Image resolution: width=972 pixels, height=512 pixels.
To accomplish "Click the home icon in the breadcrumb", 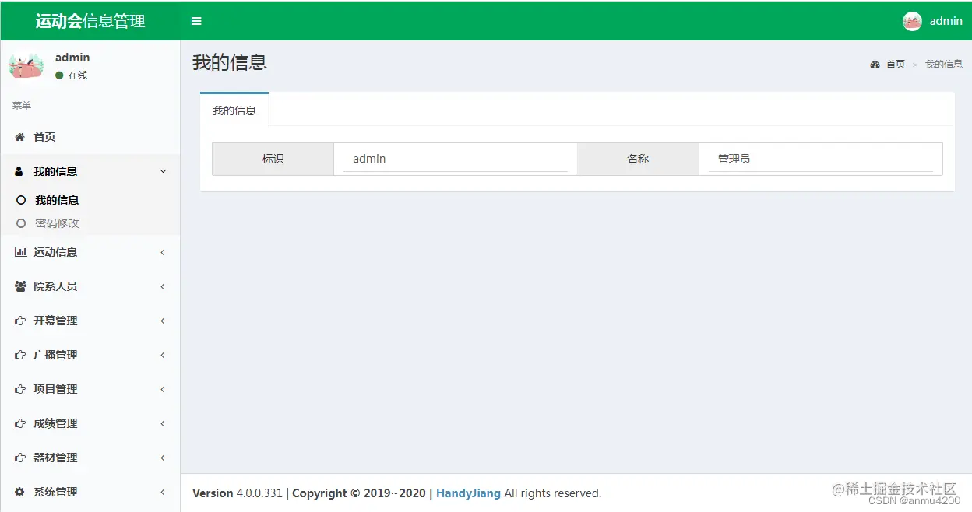I will point(875,64).
